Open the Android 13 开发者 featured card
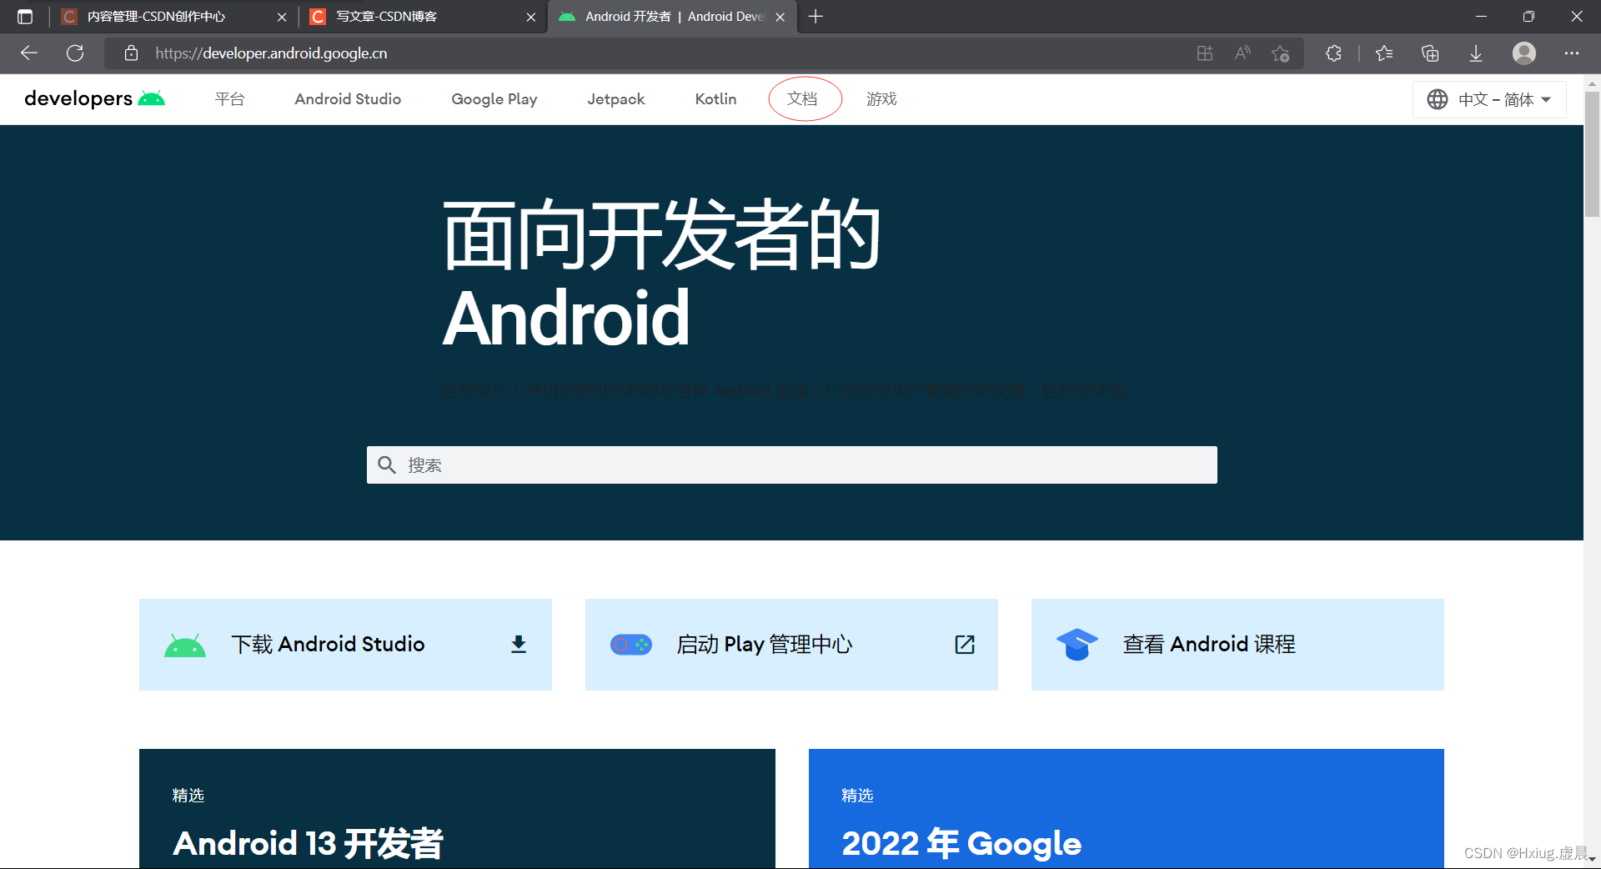1601x869 pixels. click(x=457, y=808)
